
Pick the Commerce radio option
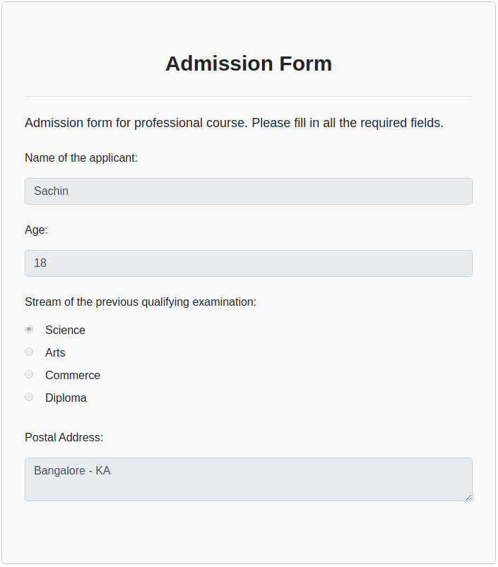click(x=29, y=374)
